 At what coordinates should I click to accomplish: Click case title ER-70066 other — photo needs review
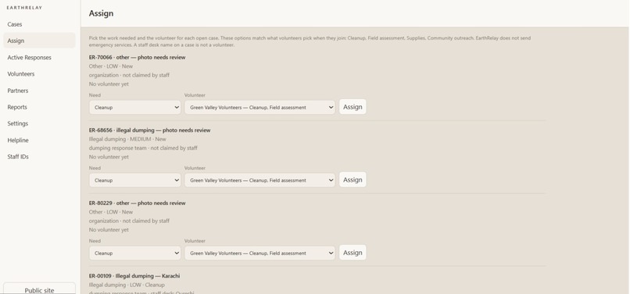137,58
